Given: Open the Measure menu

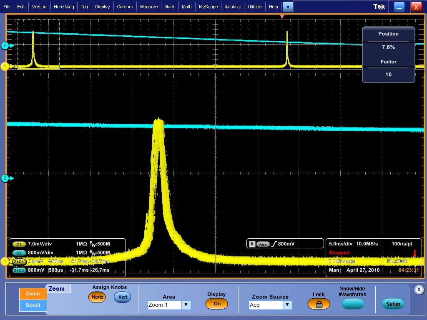Looking at the screenshot, I should click(x=149, y=7).
